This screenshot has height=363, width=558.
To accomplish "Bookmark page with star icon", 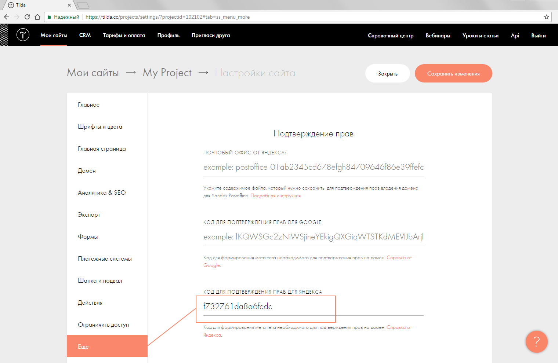I will coord(547,17).
